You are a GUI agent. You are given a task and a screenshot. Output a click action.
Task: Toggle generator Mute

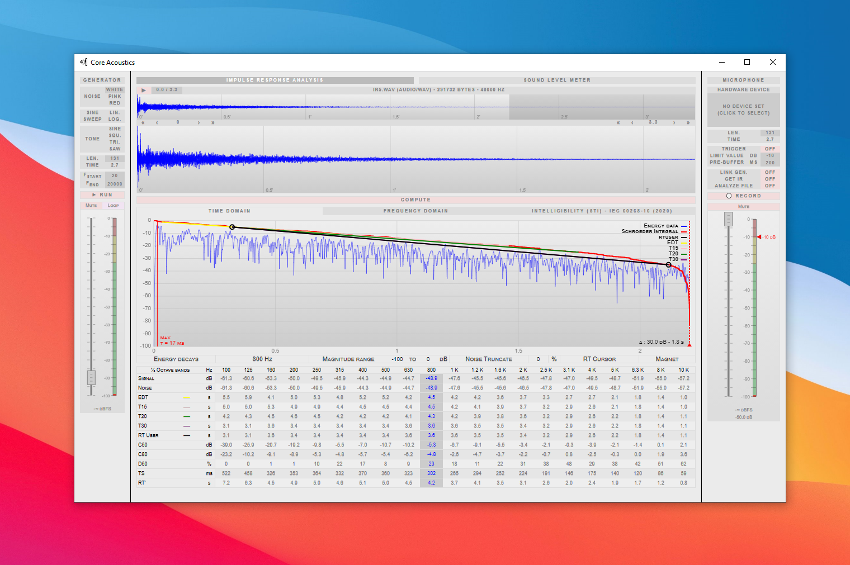point(91,206)
